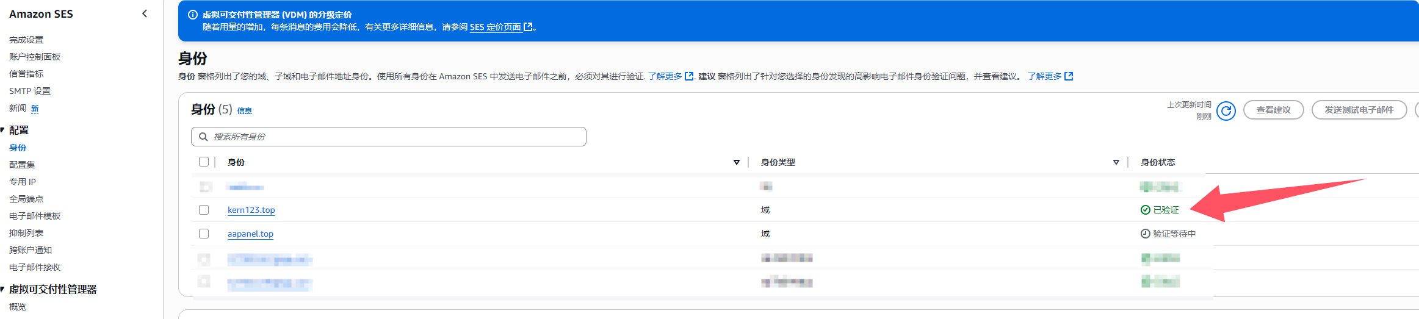The width and height of the screenshot is (1419, 319).
Task: Collapse the 配置 section triangle
Action: point(2,130)
